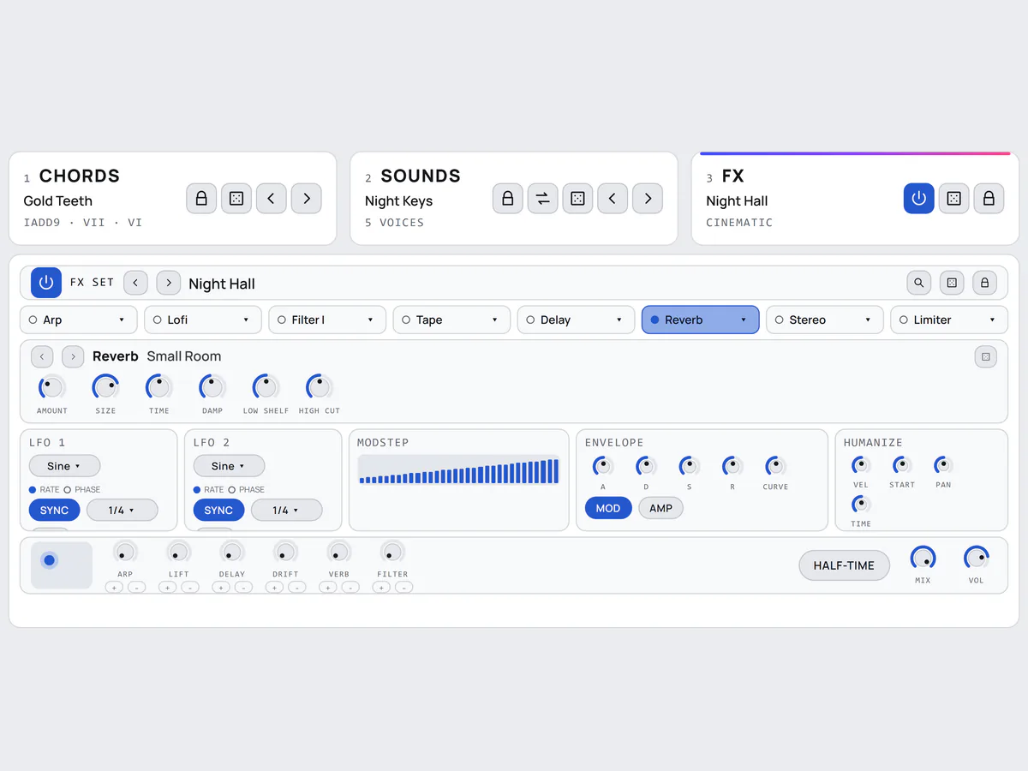Select envelope MOD mode
Viewport: 1028px width, 771px height.
608,508
